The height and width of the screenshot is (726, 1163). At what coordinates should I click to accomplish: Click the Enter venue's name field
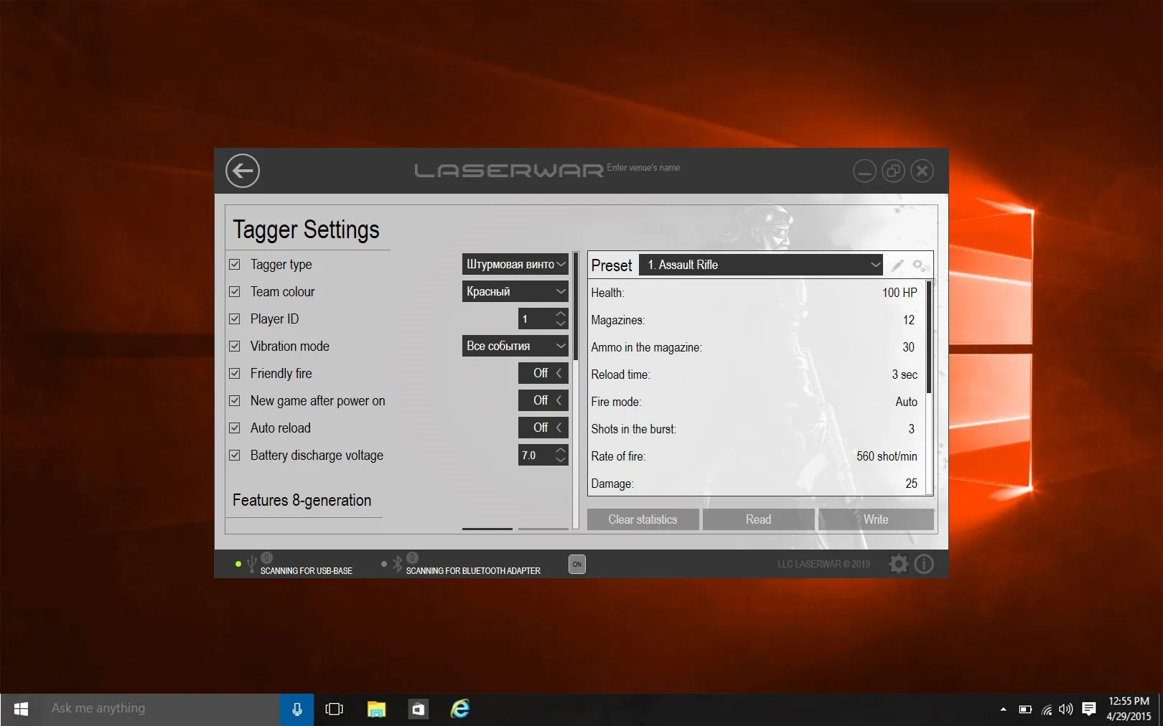pyautogui.click(x=643, y=168)
